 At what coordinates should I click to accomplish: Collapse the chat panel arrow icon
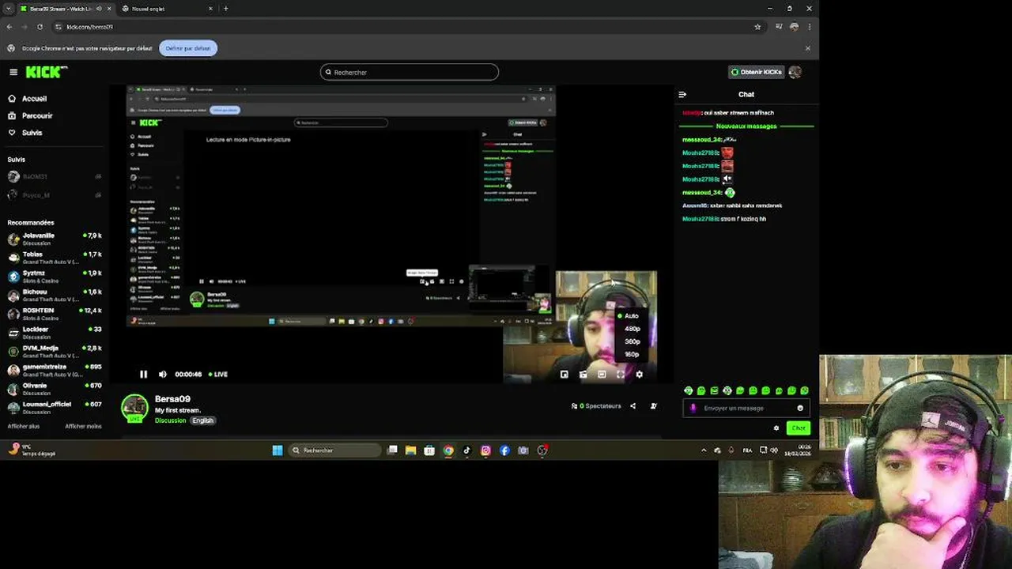682,94
